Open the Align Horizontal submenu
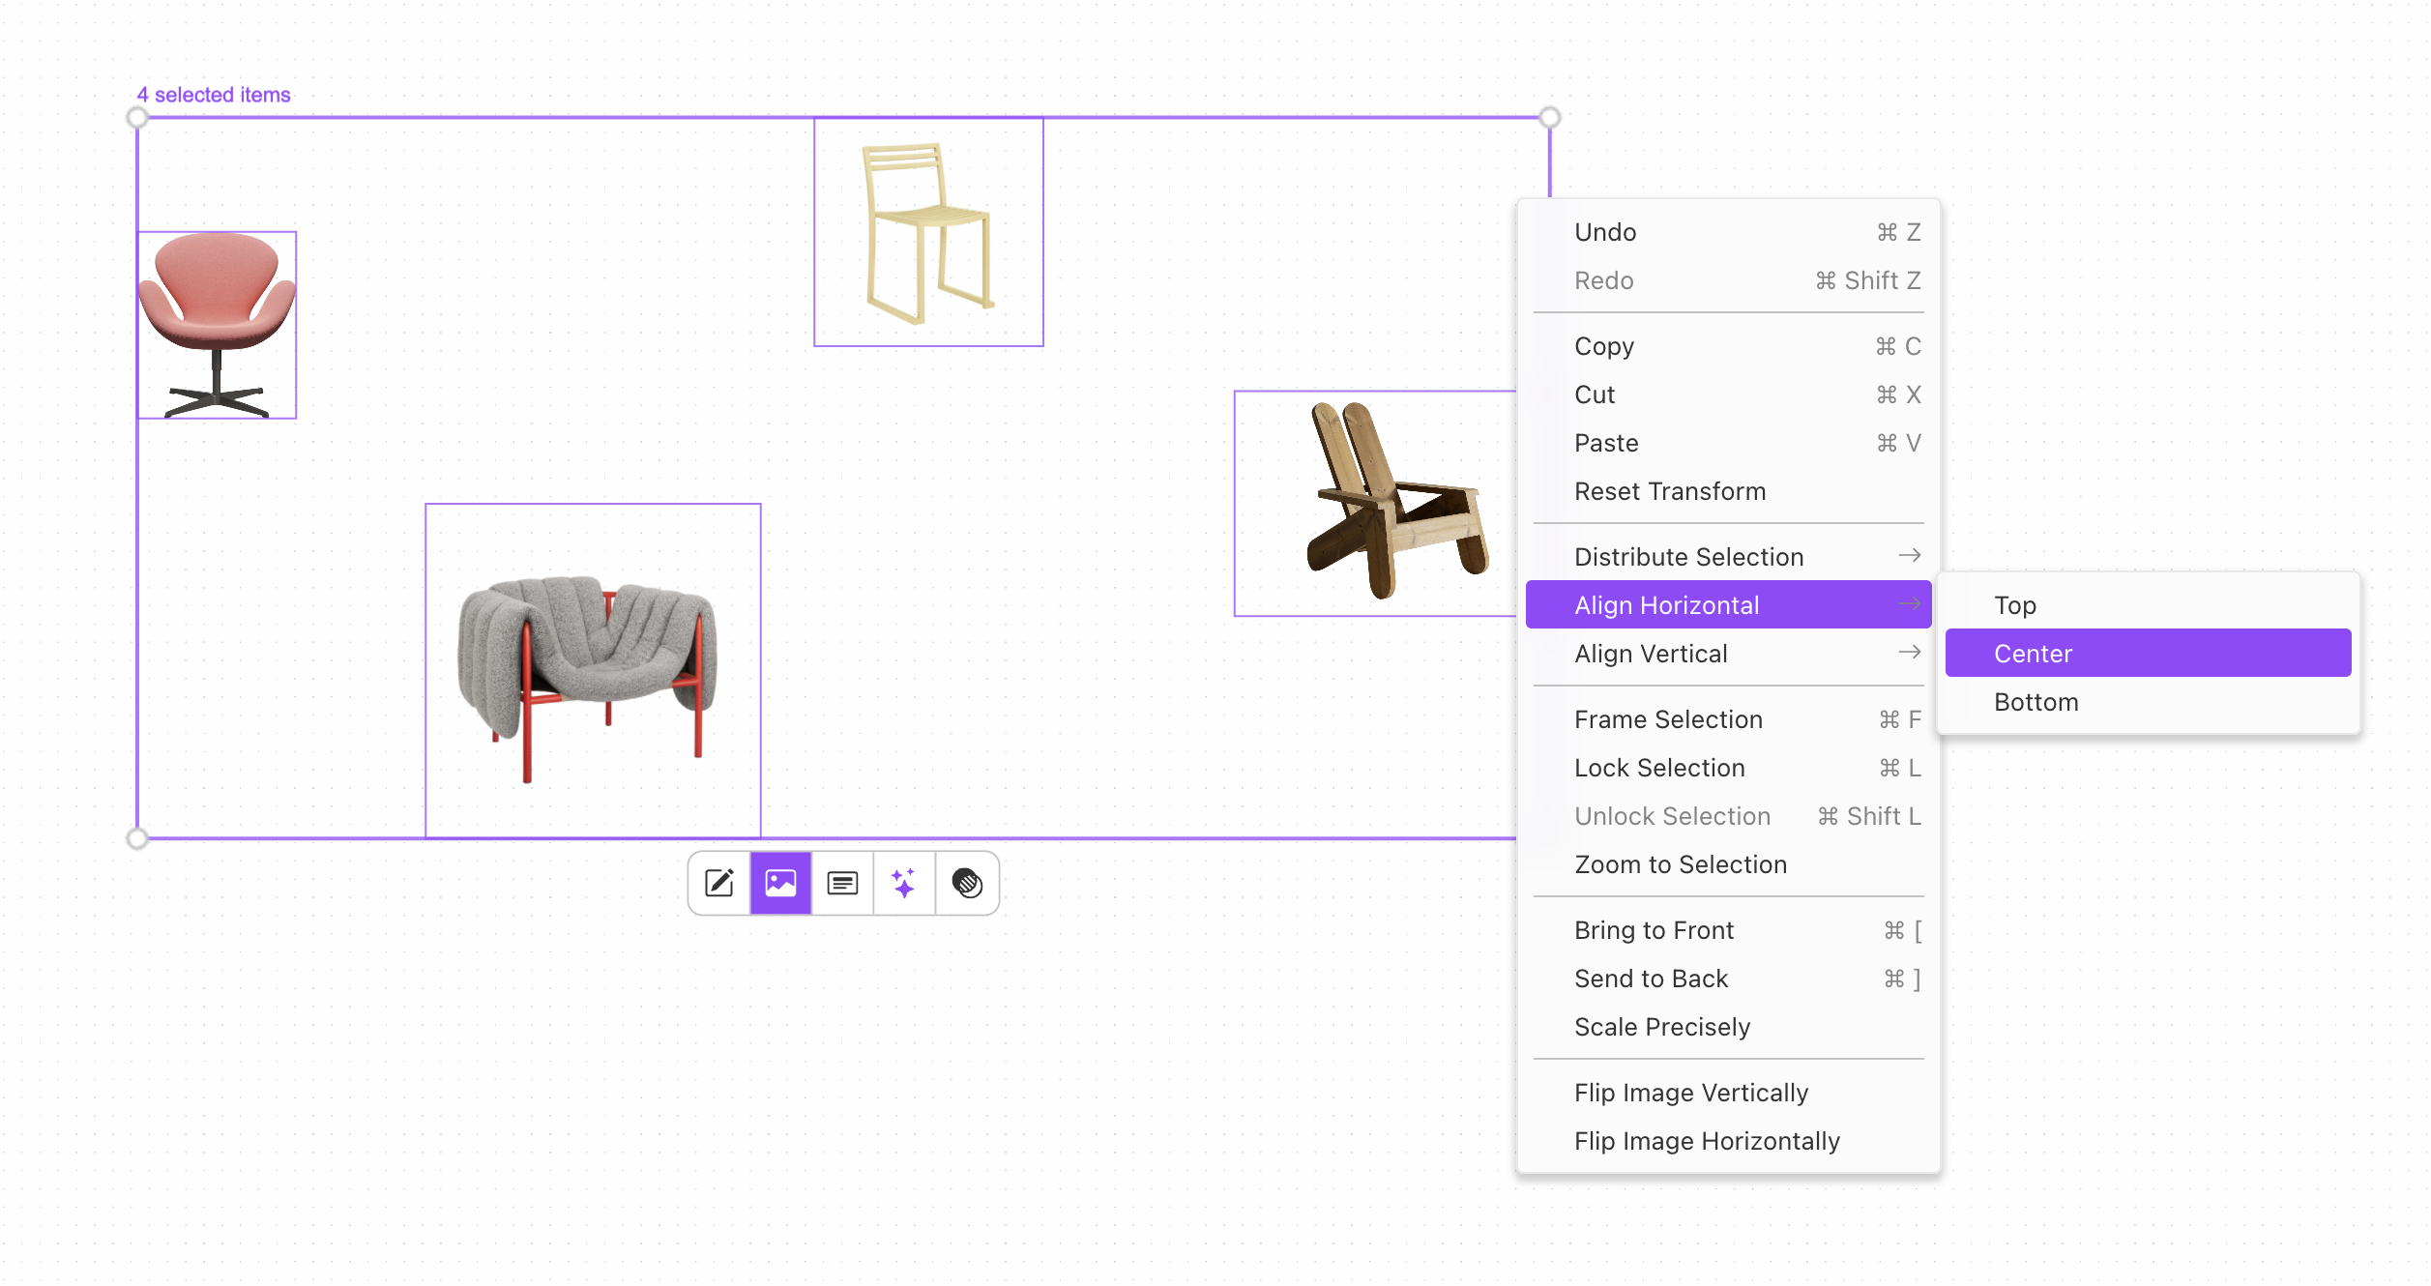The width and height of the screenshot is (2431, 1286). click(x=1728, y=605)
